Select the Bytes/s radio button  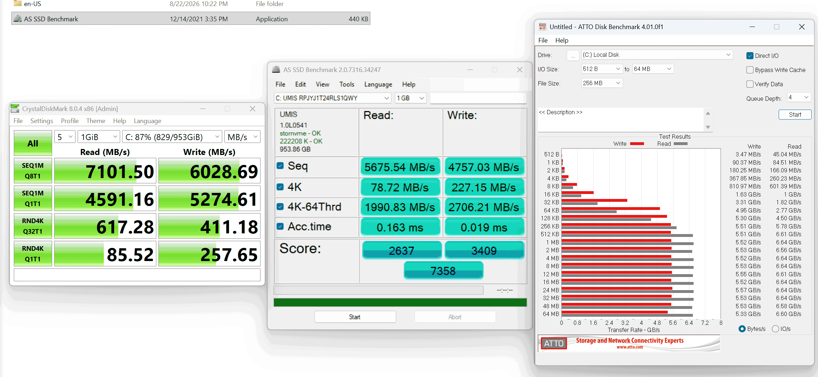click(742, 329)
